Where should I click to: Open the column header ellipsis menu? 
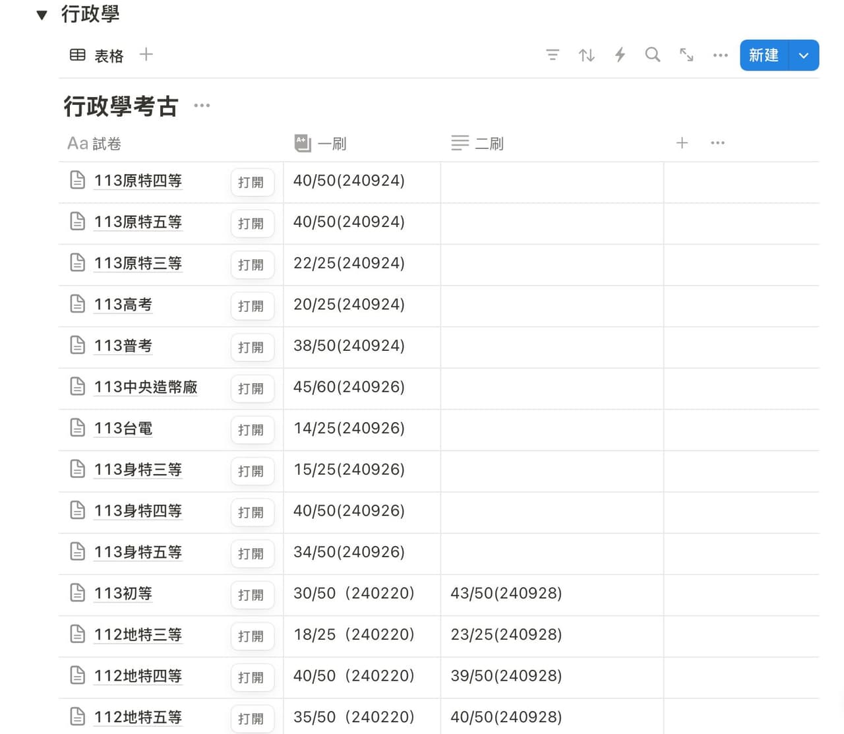[x=717, y=142]
